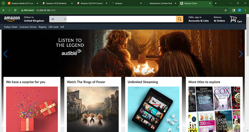Open Today's Deals link
The width and height of the screenshot is (249, 132).
[11, 27]
